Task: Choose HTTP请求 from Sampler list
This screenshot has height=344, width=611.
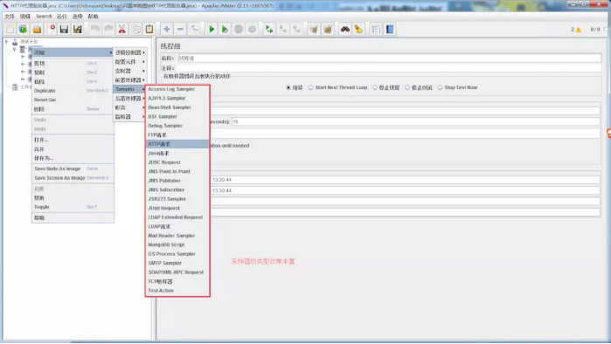Action: [x=177, y=144]
